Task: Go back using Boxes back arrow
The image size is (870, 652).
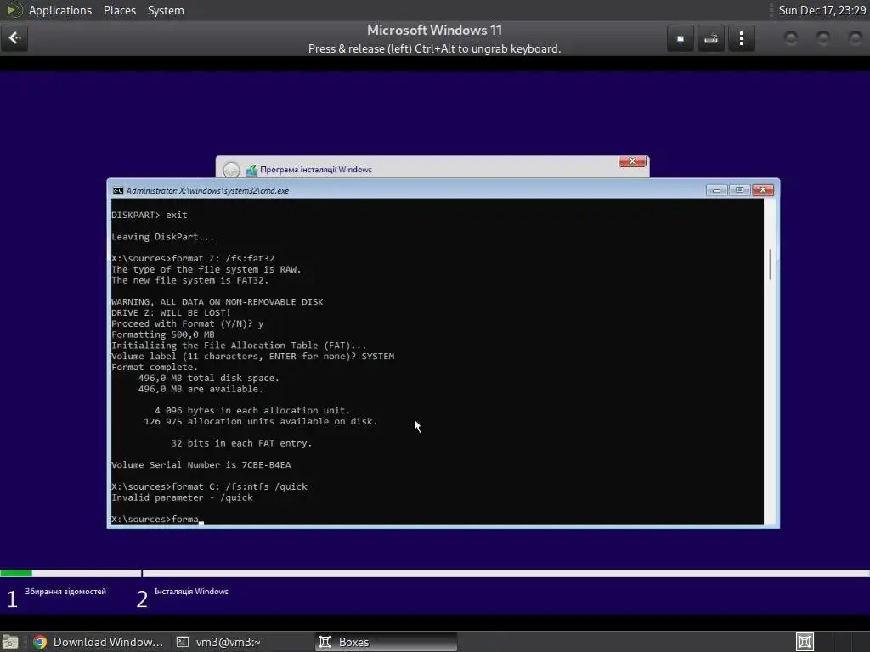Action: pos(14,38)
